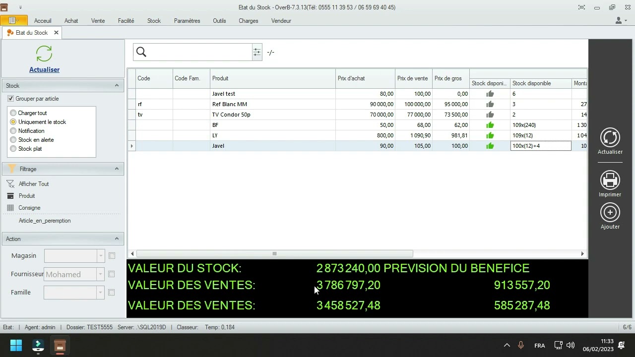Click green thumbs-up icon in Javel row
Image resolution: width=635 pixels, height=357 pixels.
(x=490, y=146)
